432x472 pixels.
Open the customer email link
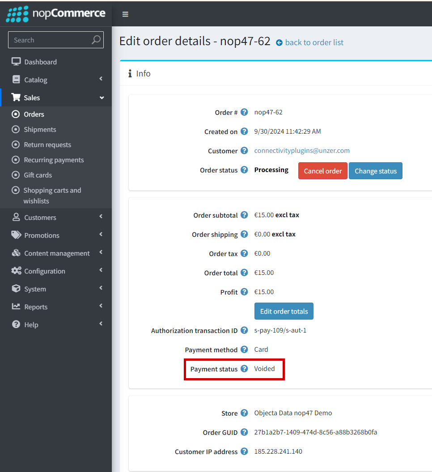(x=302, y=151)
